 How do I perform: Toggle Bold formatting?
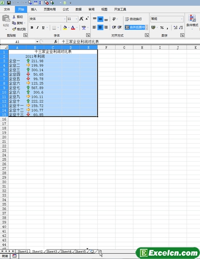32,27
